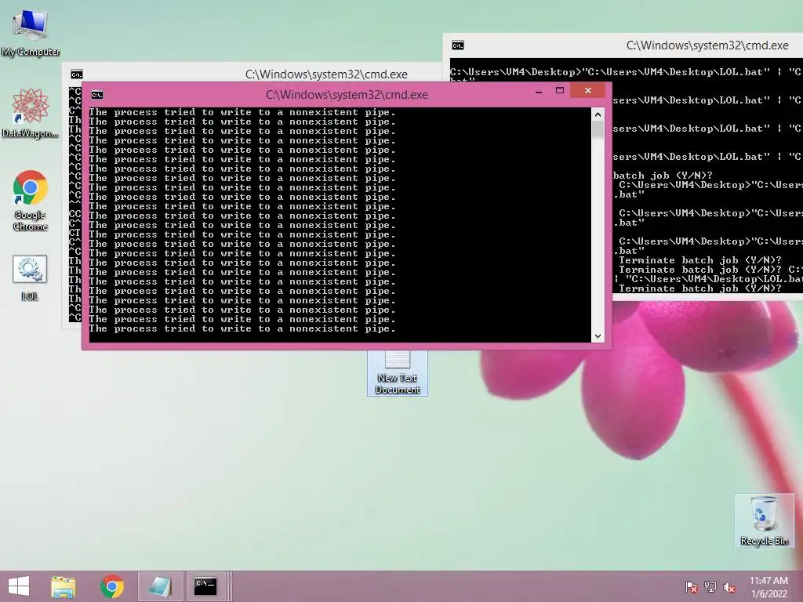
Task: Click the muted volume tray icon
Action: tap(729, 587)
